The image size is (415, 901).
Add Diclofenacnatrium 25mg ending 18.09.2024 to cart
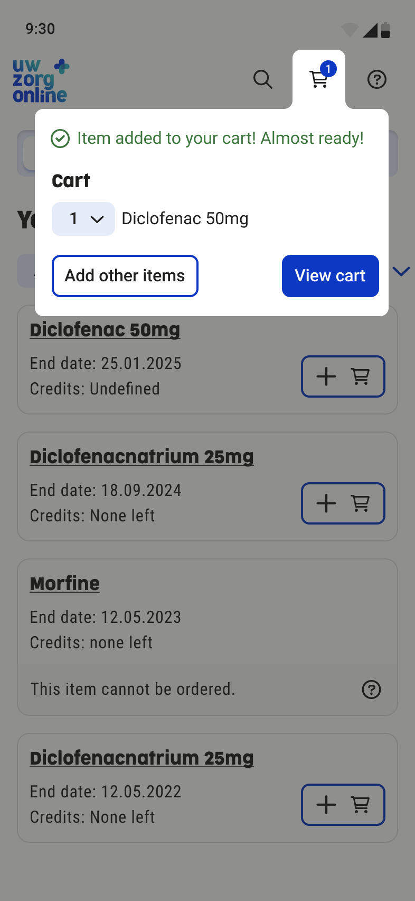[x=343, y=503]
